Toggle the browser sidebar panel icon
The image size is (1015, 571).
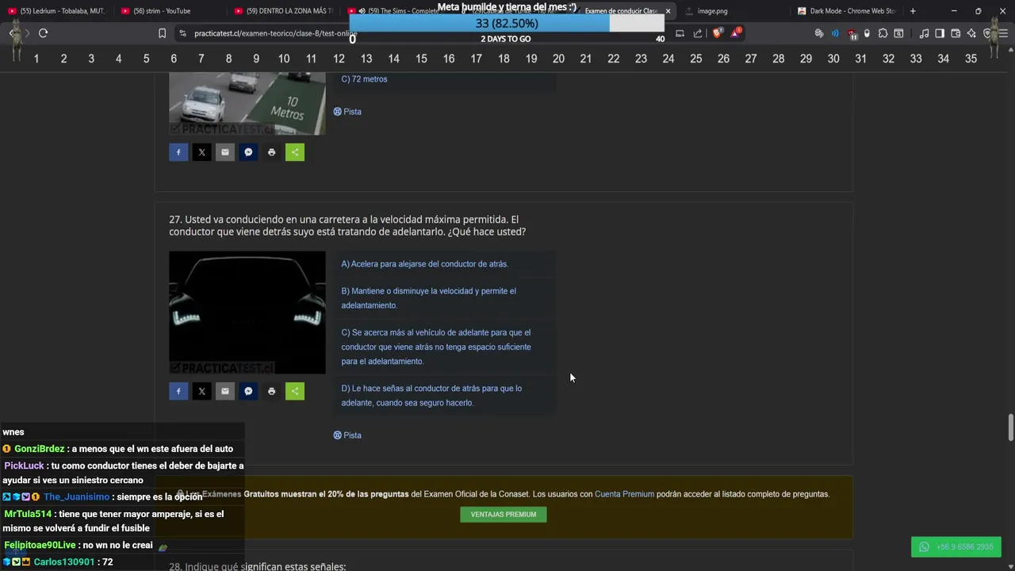[x=940, y=33]
